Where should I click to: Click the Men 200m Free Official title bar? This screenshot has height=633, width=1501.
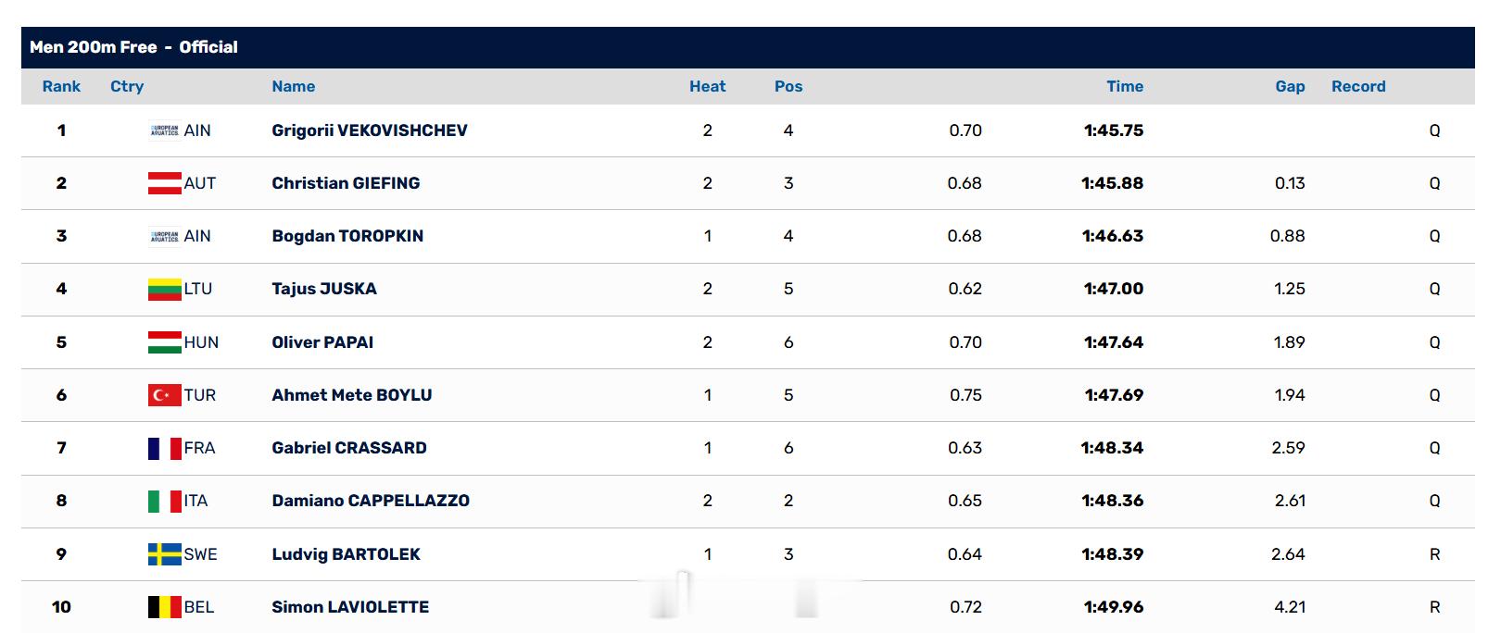pyautogui.click(x=748, y=47)
